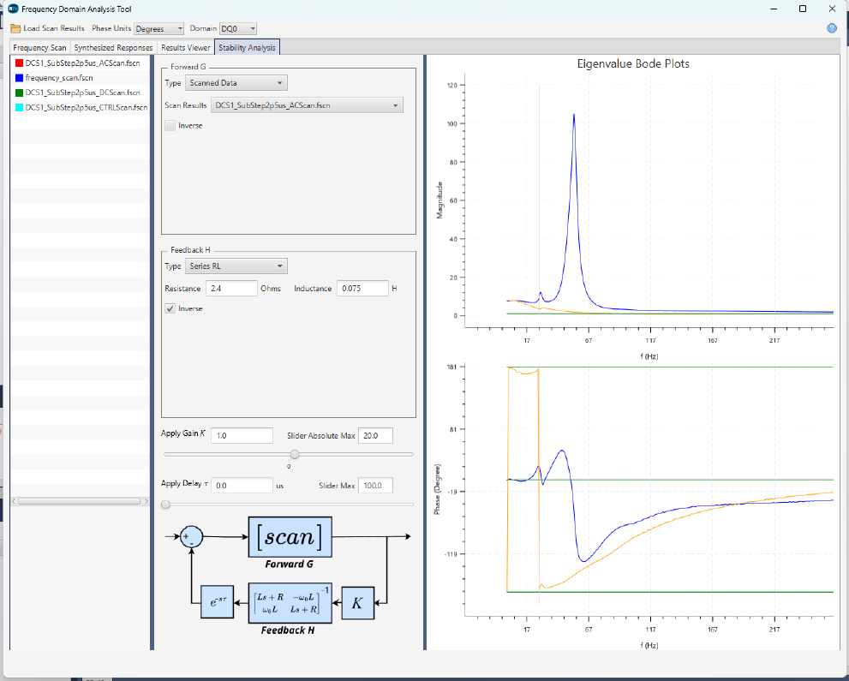This screenshot has height=681, width=849.
Task: Click the Apply Delay slider handle
Action: [x=166, y=505]
